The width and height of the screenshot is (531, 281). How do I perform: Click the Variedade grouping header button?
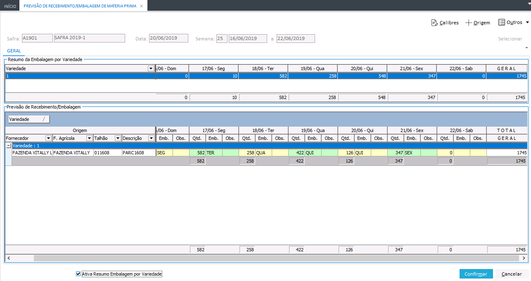[29, 119]
